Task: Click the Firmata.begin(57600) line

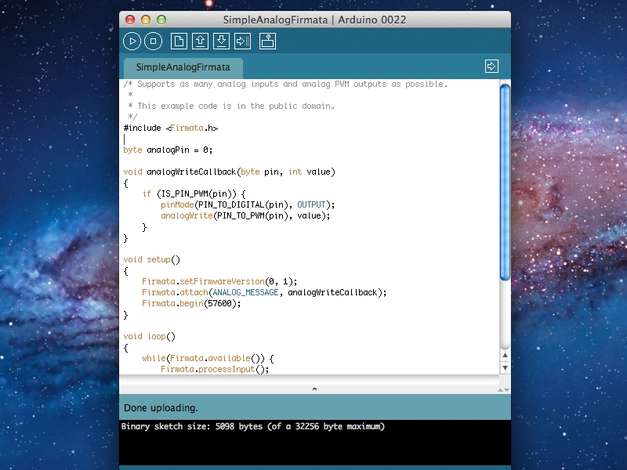Action: click(191, 304)
